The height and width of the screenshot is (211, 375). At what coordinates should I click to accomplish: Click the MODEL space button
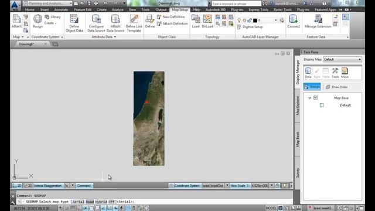click(x=271, y=208)
